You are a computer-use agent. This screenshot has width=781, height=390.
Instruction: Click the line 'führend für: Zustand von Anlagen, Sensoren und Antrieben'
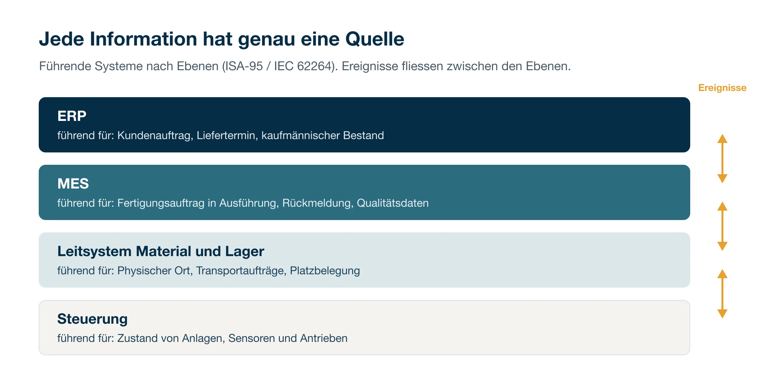pos(202,338)
